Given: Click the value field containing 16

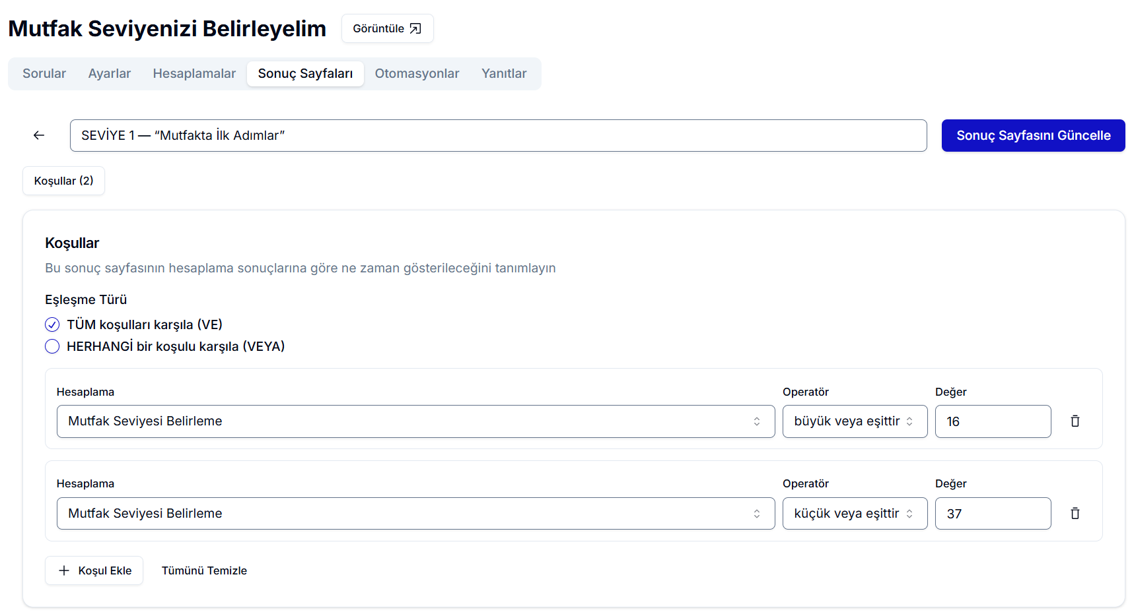Looking at the screenshot, I should click(993, 421).
